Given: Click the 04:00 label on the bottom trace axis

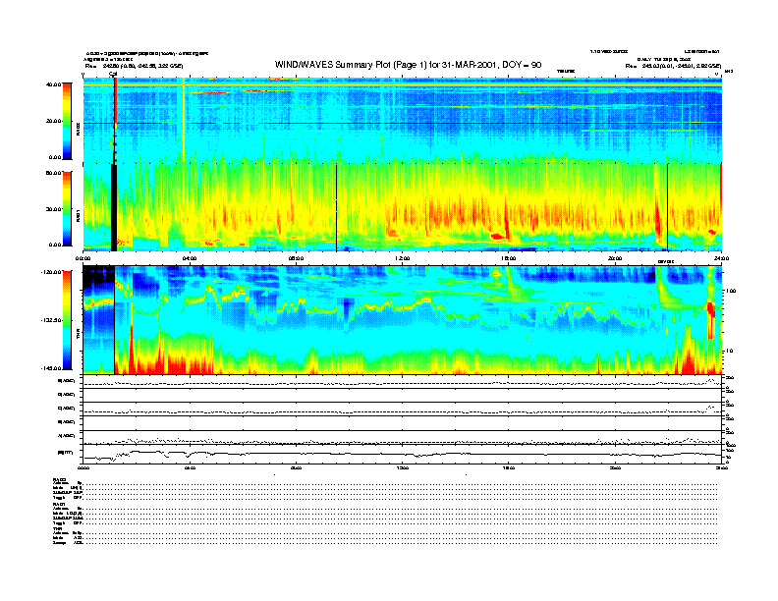Looking at the screenshot, I should pyautogui.click(x=190, y=467).
